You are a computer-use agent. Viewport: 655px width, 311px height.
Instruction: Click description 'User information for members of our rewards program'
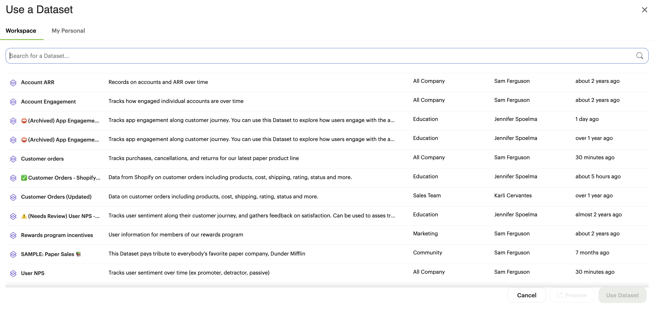coord(176,235)
